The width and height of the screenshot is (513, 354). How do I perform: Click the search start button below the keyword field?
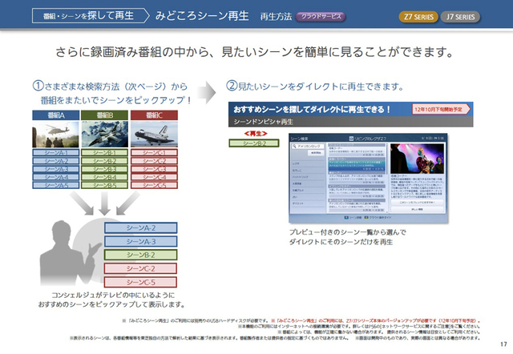pyautogui.click(x=316, y=153)
